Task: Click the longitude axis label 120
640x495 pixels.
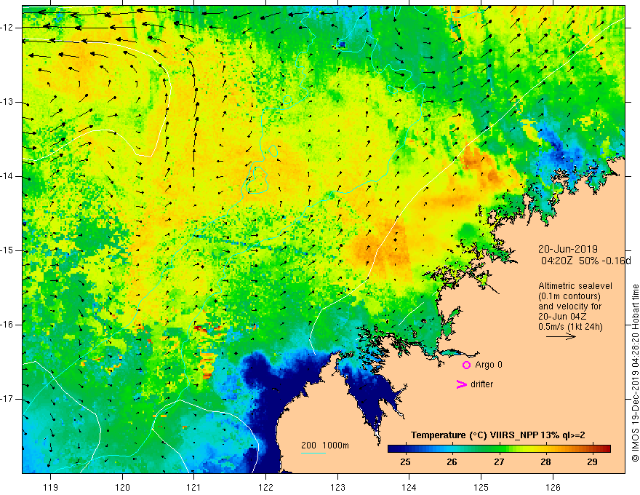Action: coord(122,487)
